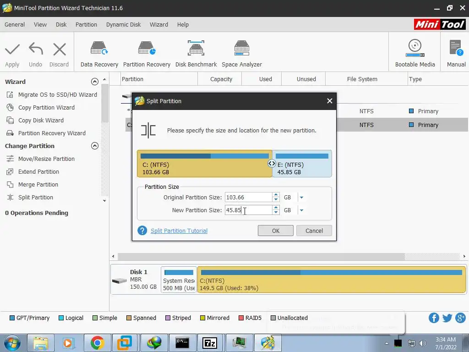Open the Facebook share icon

[434, 318]
